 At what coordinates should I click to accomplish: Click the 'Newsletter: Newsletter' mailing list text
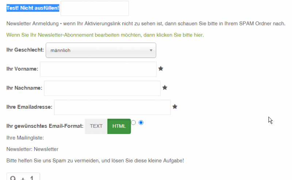coord(32,149)
